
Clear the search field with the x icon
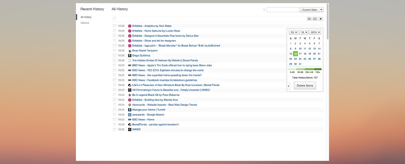[264, 10]
